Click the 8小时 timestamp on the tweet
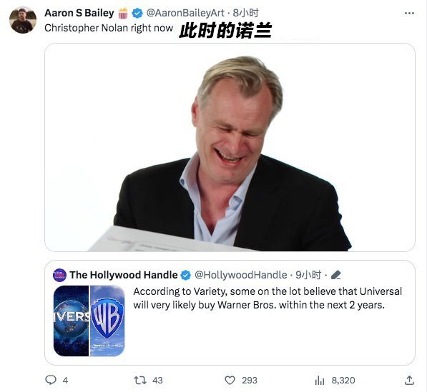 point(245,13)
